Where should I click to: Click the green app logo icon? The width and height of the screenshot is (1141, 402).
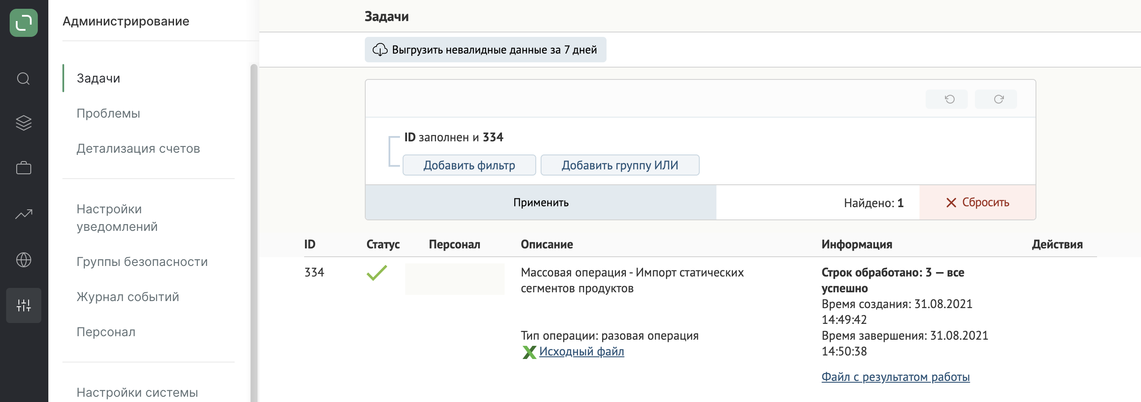click(x=23, y=22)
